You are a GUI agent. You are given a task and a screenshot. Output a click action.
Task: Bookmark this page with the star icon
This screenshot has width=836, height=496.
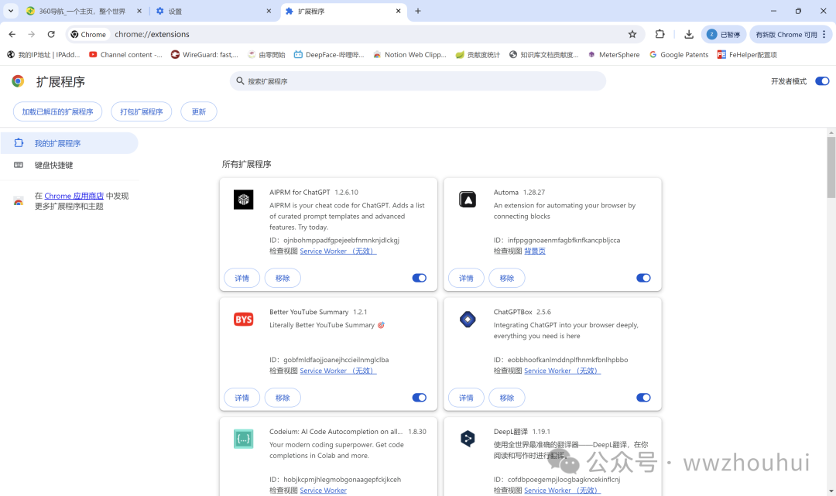tap(632, 34)
